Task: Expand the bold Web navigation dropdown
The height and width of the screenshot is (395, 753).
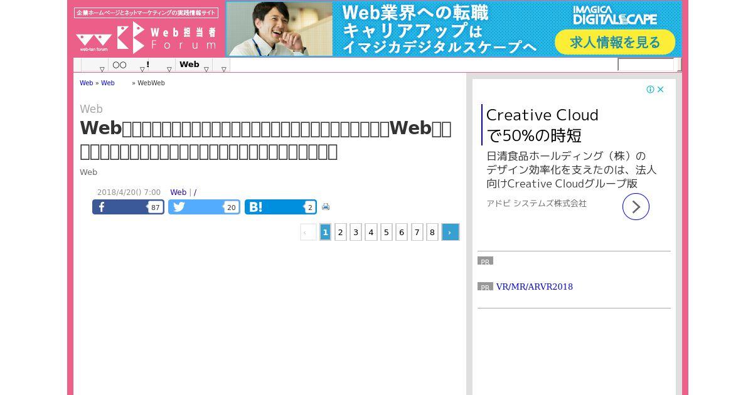Action: click(194, 65)
